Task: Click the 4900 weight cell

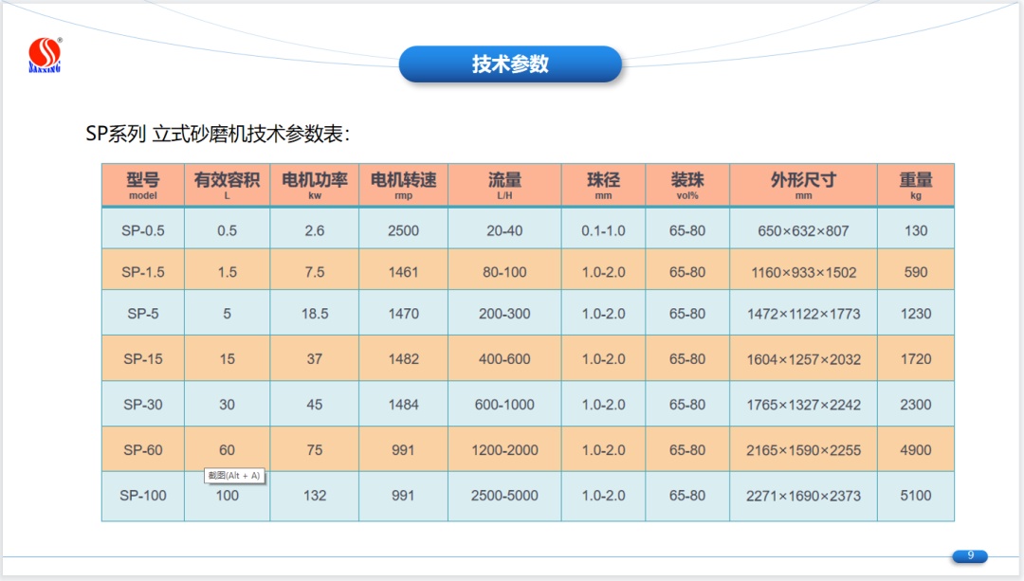Action: [x=916, y=450]
